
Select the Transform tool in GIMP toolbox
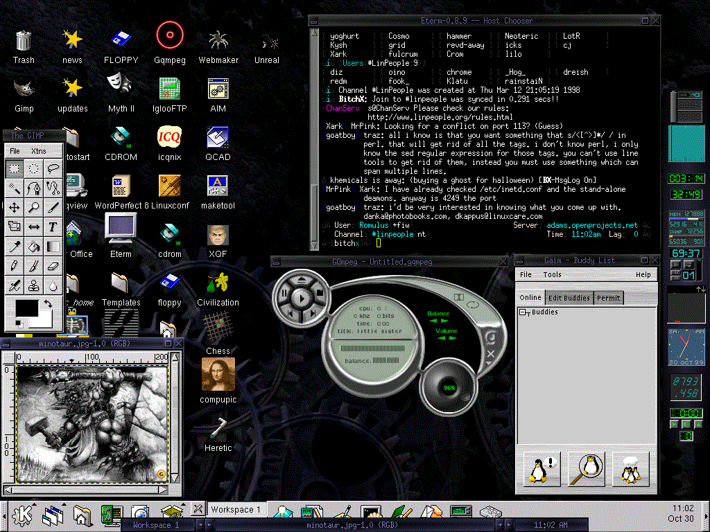click(x=14, y=227)
